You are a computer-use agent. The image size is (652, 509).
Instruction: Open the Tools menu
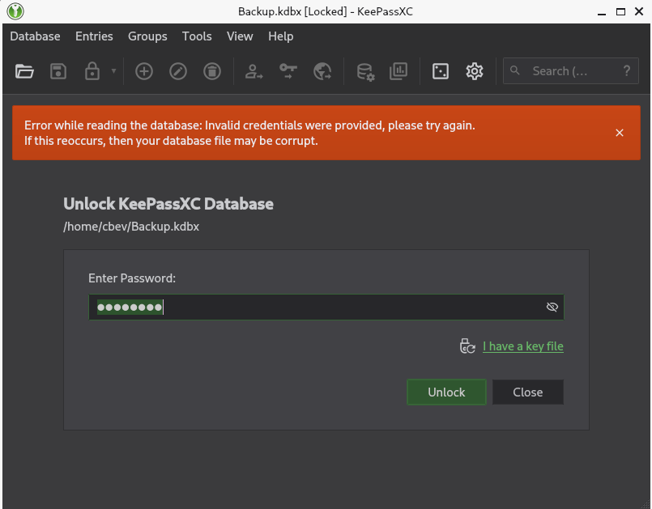pos(197,36)
